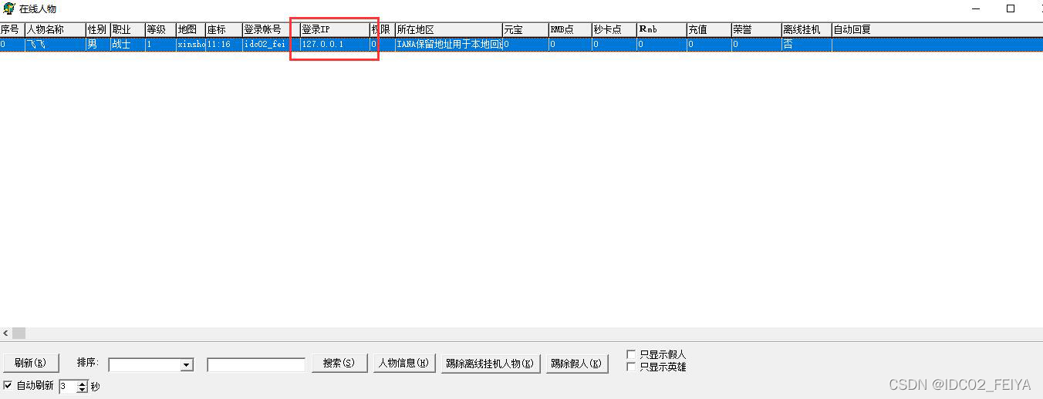Sort by the 充值 column header
Image resolution: width=1043 pixels, height=399 pixels.
709,29
